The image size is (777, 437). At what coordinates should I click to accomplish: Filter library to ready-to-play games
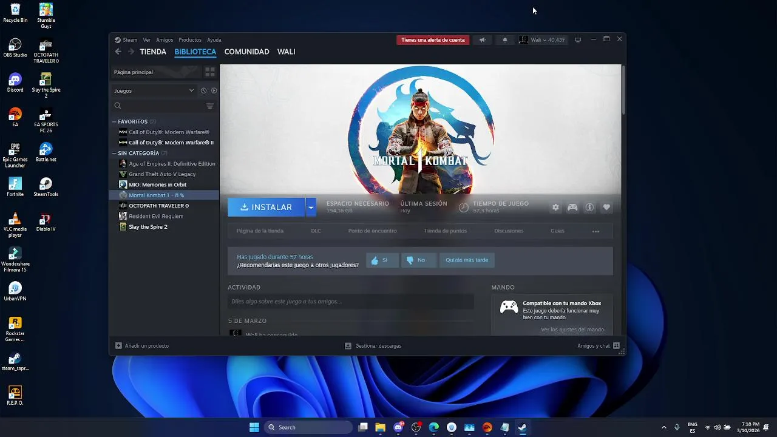pos(214,90)
